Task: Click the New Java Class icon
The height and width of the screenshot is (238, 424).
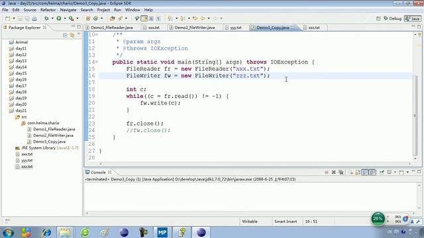Action: pyautogui.click(x=95, y=19)
